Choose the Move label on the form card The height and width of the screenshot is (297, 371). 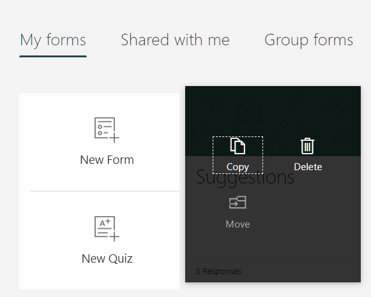pyautogui.click(x=238, y=224)
